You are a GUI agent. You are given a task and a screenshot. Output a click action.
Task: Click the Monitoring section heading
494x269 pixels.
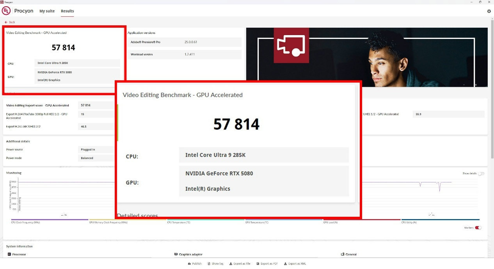click(x=14, y=173)
